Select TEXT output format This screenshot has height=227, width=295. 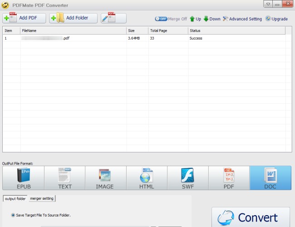pyautogui.click(x=65, y=178)
